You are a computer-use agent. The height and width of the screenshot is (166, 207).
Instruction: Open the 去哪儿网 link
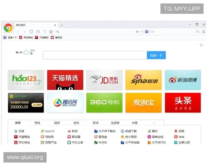click(182, 142)
